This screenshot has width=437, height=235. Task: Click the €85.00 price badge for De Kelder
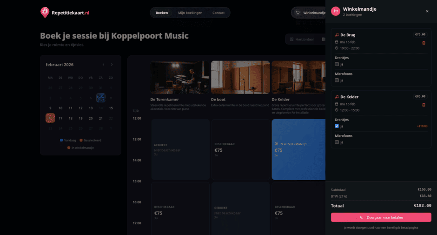420,97
